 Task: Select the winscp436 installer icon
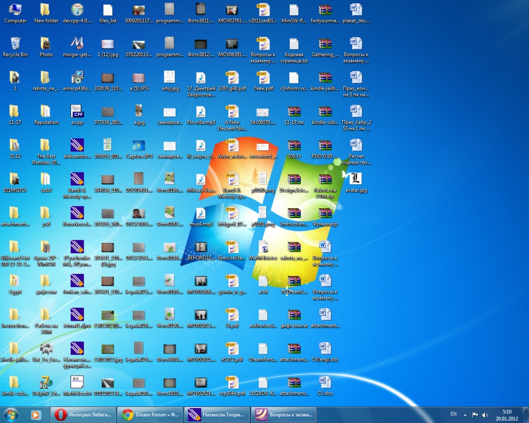click(x=77, y=82)
